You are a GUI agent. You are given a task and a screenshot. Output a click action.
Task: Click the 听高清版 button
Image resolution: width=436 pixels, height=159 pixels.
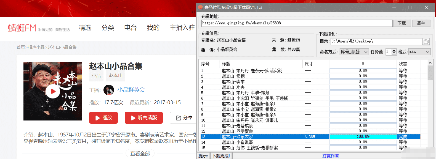click(144, 118)
